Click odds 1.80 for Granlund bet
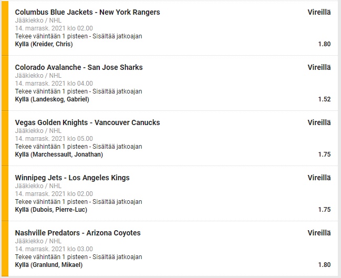This screenshot has width=341, height=278. click(x=324, y=265)
